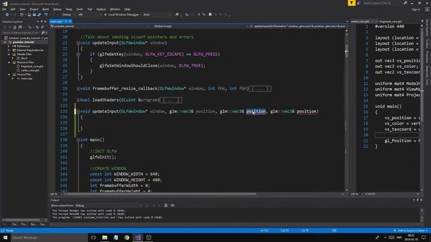Open the Project menu
The width and height of the screenshot is (431, 242).
pos(34,9)
